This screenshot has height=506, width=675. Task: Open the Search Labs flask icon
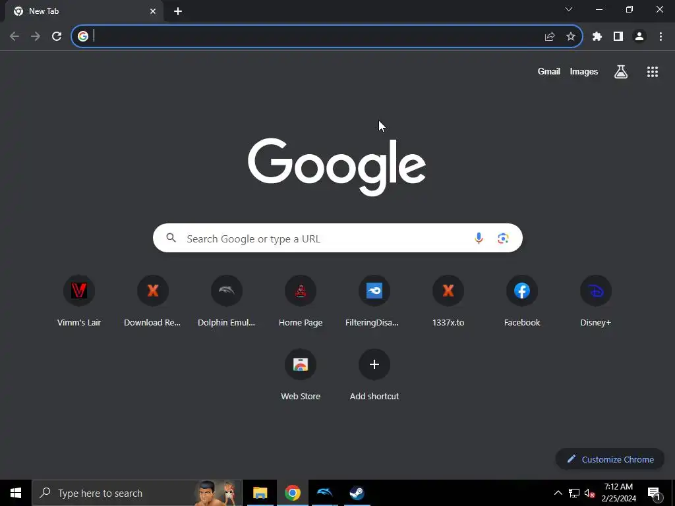pos(621,71)
